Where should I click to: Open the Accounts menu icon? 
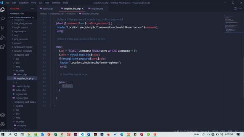click(3, 115)
